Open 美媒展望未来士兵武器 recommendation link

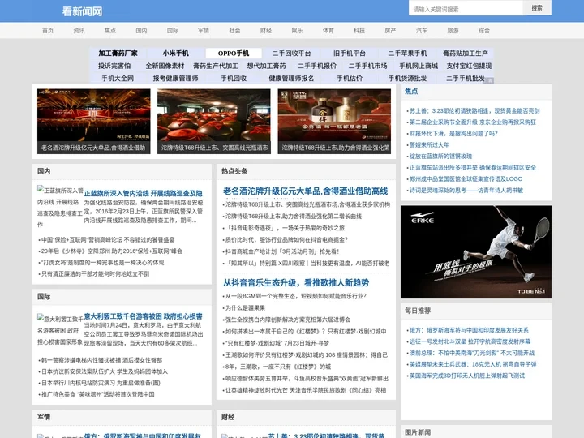pos(473,364)
